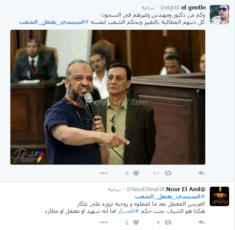The width and height of the screenshot is (235, 230).
Task: Like Nour El Aml's tweet
Action: click(136, 222)
